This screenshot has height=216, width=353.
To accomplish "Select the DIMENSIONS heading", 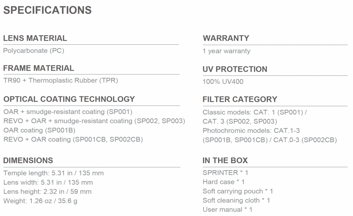I will point(28,160).
